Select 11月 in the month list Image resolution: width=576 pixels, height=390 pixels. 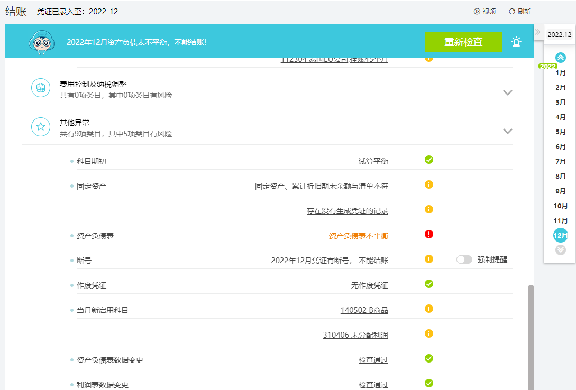click(561, 220)
